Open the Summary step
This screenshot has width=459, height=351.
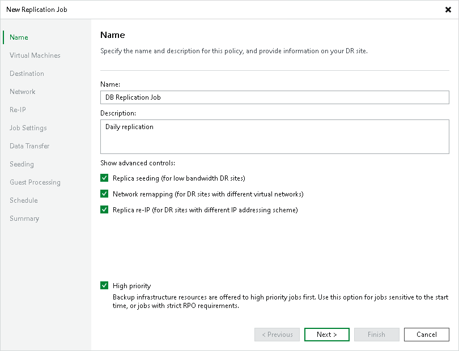pos(24,219)
